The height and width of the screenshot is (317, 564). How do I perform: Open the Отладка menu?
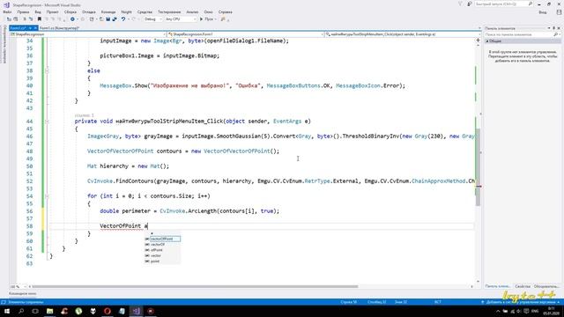coord(88,11)
